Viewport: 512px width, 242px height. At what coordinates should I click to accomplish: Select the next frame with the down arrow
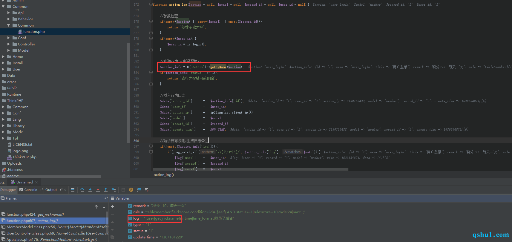click(104, 207)
